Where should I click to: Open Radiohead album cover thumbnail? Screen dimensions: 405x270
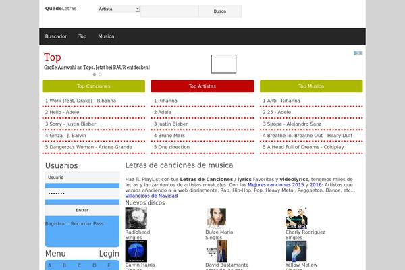click(x=136, y=218)
